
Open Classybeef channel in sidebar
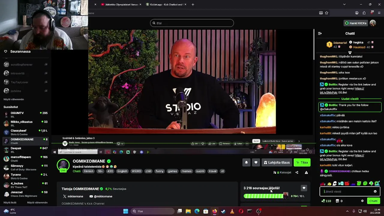pyautogui.click(x=25, y=132)
